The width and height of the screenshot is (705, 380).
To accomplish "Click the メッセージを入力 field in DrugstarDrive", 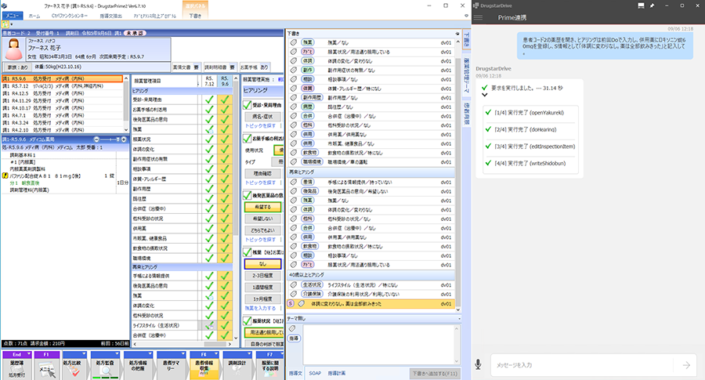I will click(584, 365).
